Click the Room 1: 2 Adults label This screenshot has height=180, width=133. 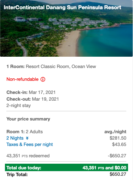point(25,132)
